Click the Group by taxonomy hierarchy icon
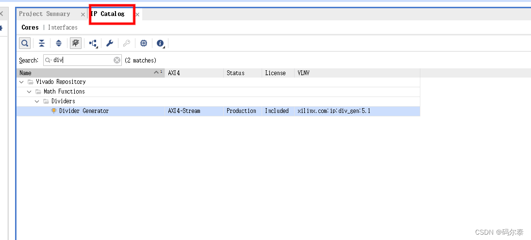Viewport: 531px width, 240px height. tap(93, 43)
